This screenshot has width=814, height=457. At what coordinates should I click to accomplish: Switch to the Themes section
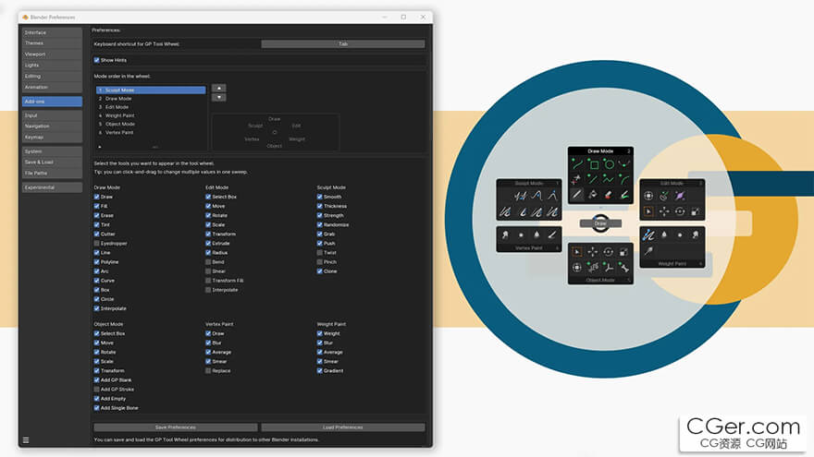coord(52,43)
